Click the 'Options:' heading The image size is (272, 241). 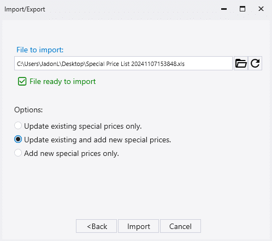point(28,110)
